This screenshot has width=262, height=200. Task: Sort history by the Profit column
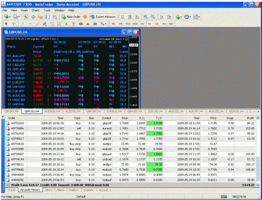(250, 118)
